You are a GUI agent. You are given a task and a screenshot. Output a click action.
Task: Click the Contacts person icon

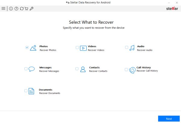point(83,69)
